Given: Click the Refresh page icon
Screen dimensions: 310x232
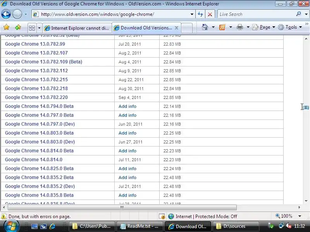Looking at the screenshot, I should coord(200,14).
